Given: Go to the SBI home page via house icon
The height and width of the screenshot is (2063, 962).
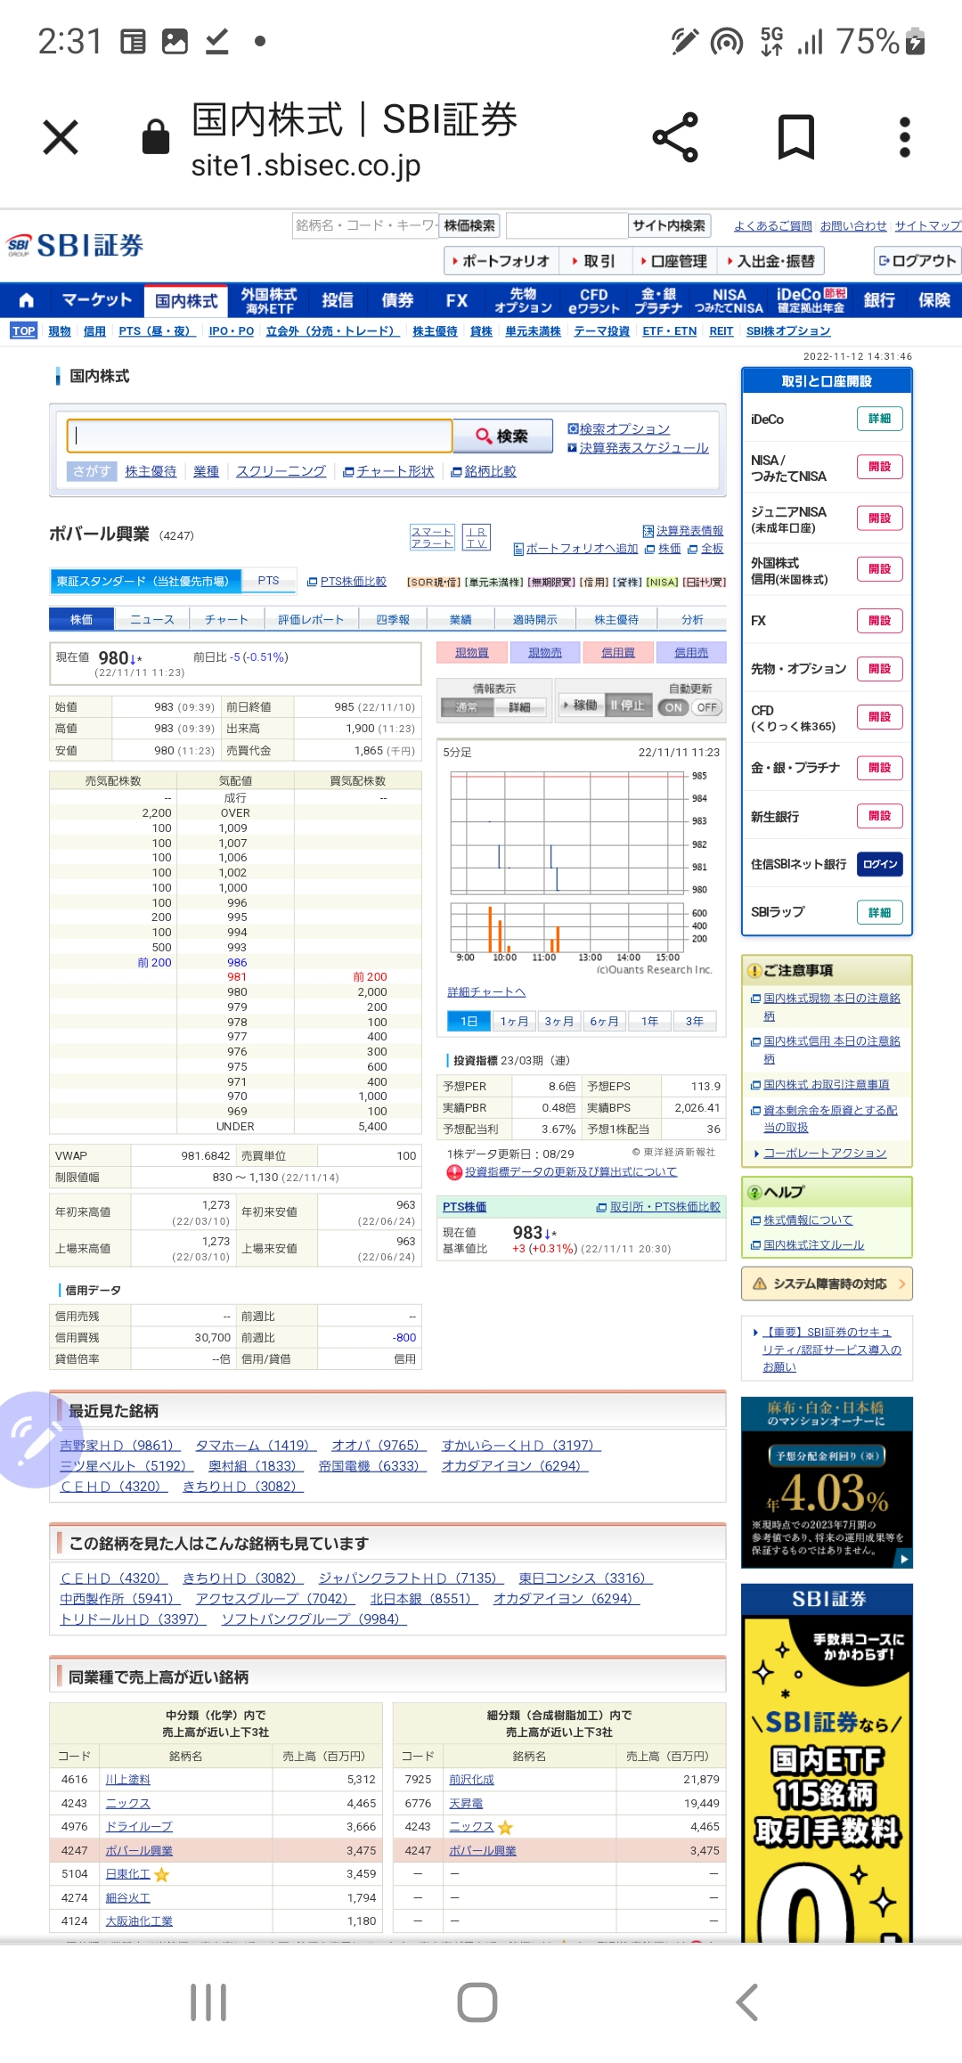Looking at the screenshot, I should (x=27, y=300).
